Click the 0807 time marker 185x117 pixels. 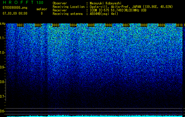126,25
